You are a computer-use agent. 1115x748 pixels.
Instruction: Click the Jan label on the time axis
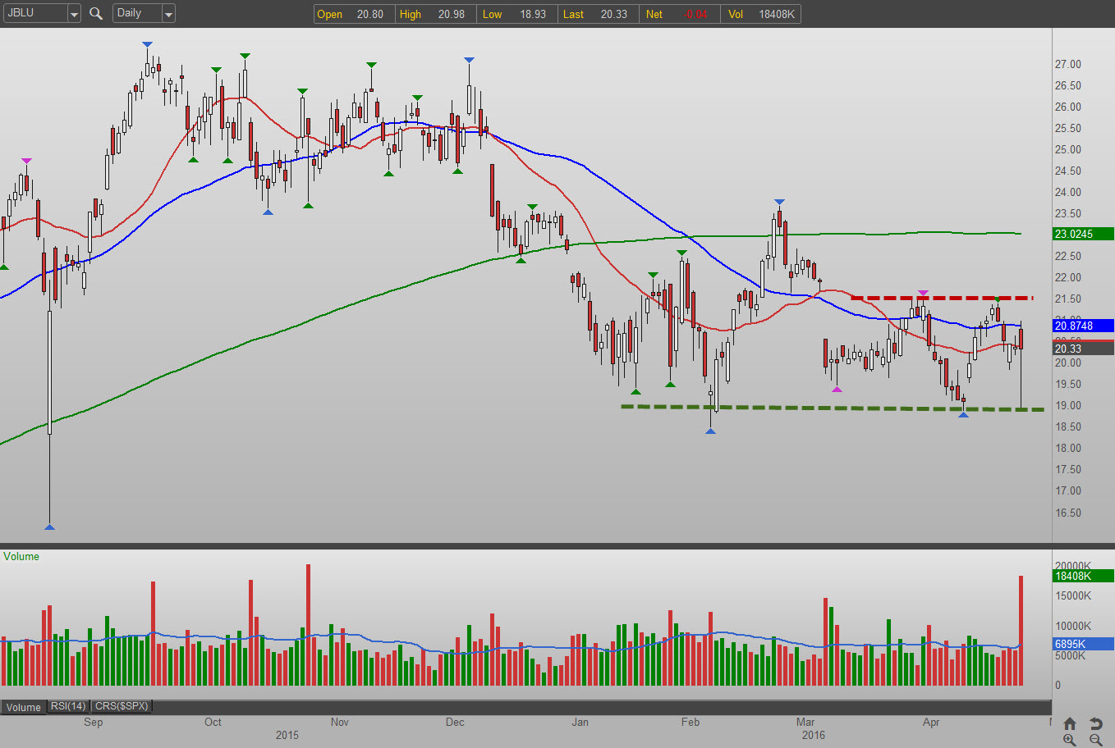tap(580, 722)
